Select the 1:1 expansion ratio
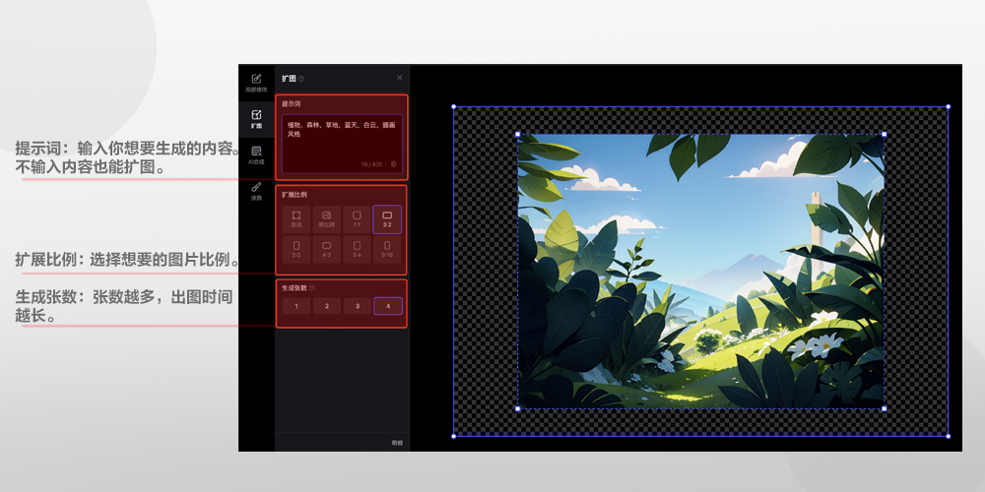 [357, 219]
